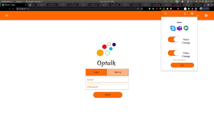Select the Microsoft Teams icon under Active
This screenshot has width=214, height=120.
(x=179, y=28)
